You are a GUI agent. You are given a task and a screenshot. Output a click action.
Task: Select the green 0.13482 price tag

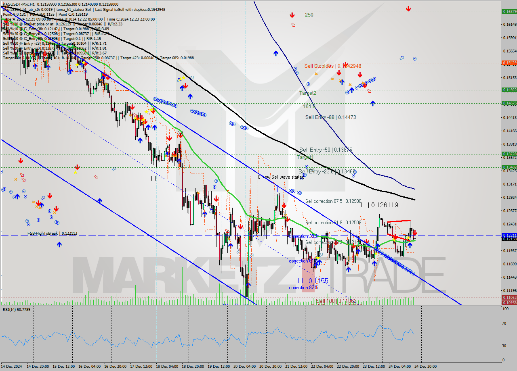click(509, 167)
